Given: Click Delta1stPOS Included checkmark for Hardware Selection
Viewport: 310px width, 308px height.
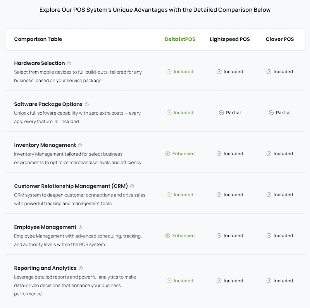Looking at the screenshot, I should pyautogui.click(x=169, y=72).
